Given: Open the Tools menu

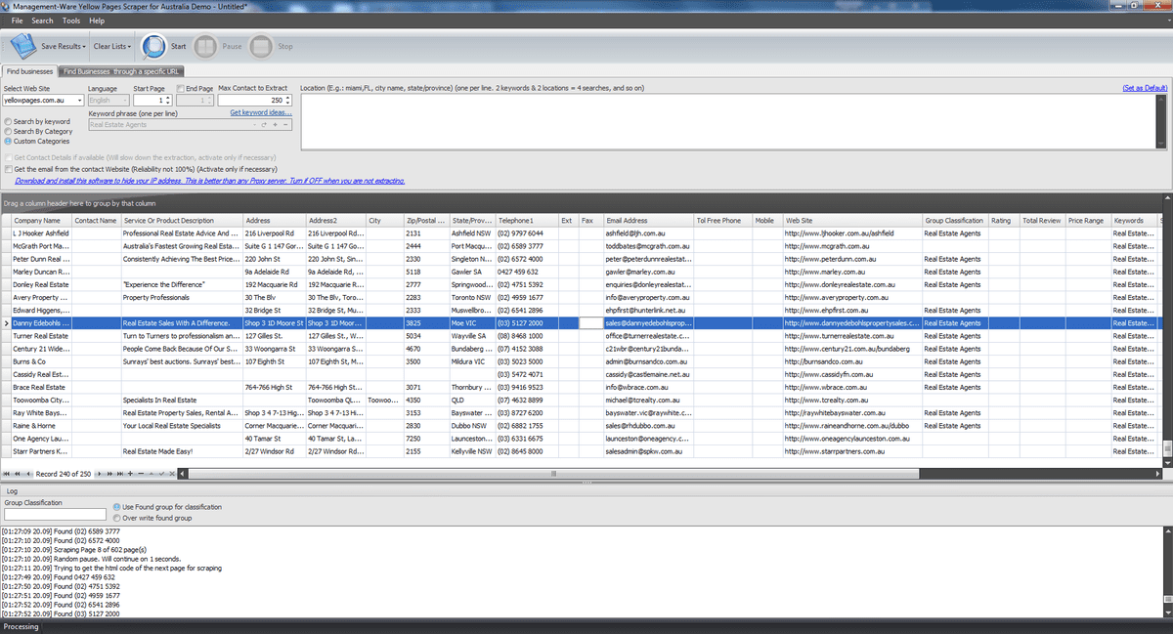Looking at the screenshot, I should (x=71, y=21).
